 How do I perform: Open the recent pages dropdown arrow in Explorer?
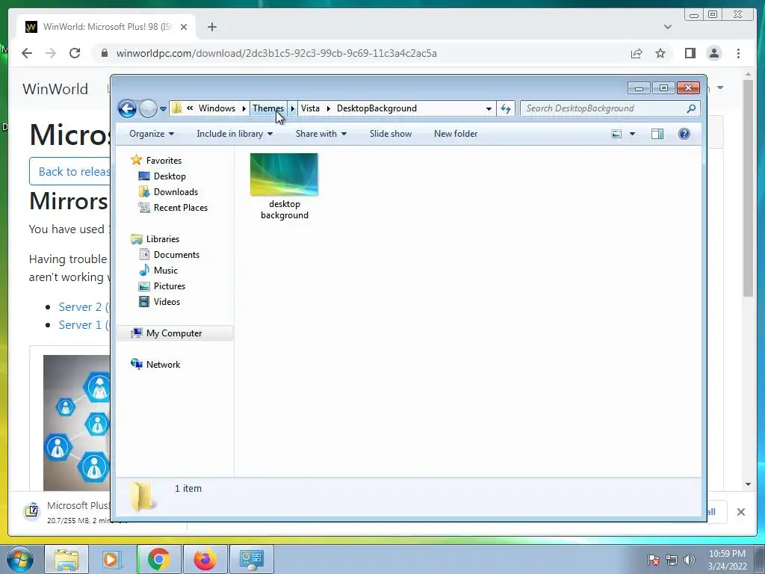click(163, 109)
